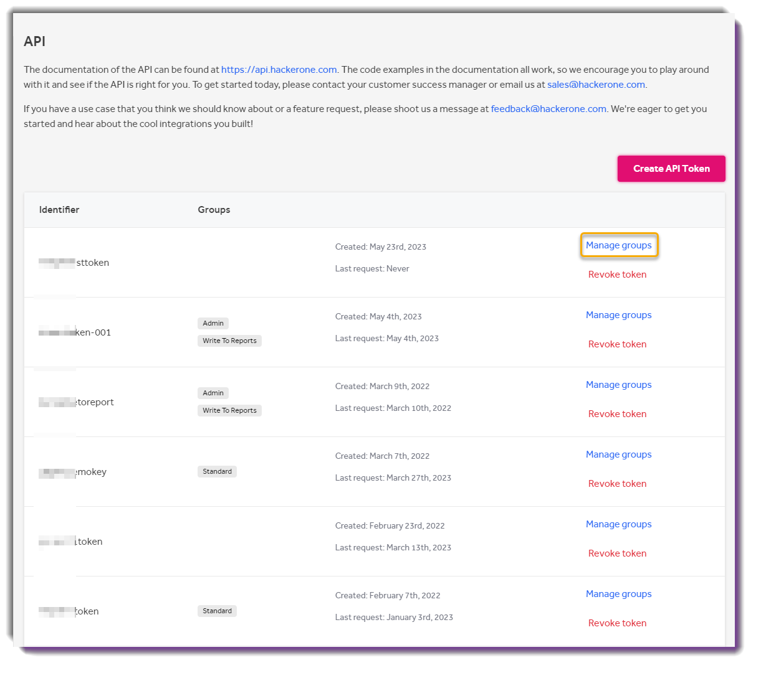Click the text 'Last request: March 27th, 2023'

393,478
